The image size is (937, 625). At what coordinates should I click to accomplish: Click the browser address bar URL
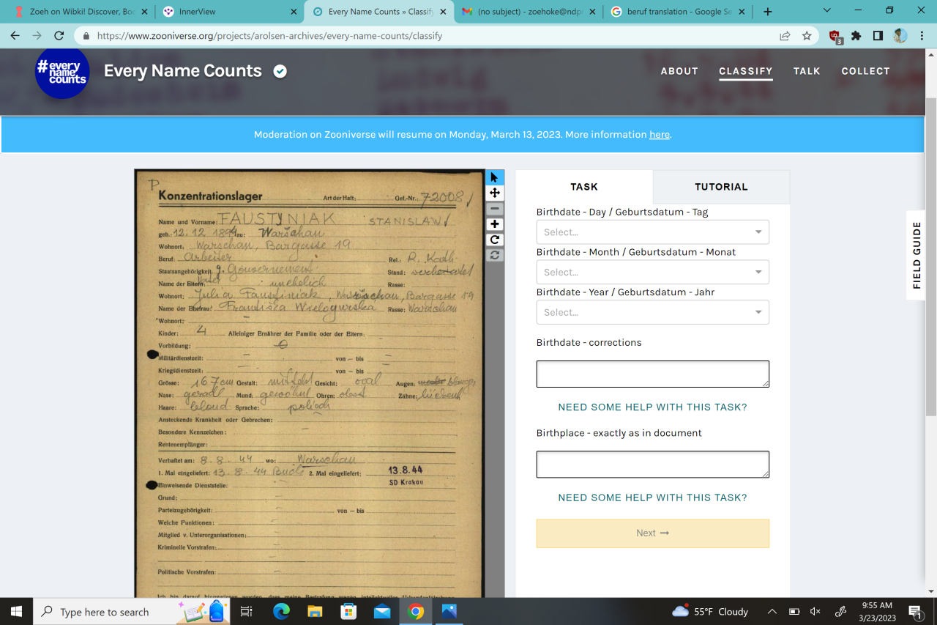pyautogui.click(x=269, y=35)
